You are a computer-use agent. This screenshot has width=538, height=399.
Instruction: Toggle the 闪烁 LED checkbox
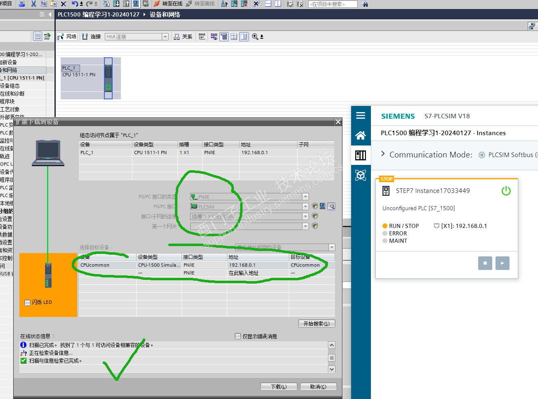[28, 303]
